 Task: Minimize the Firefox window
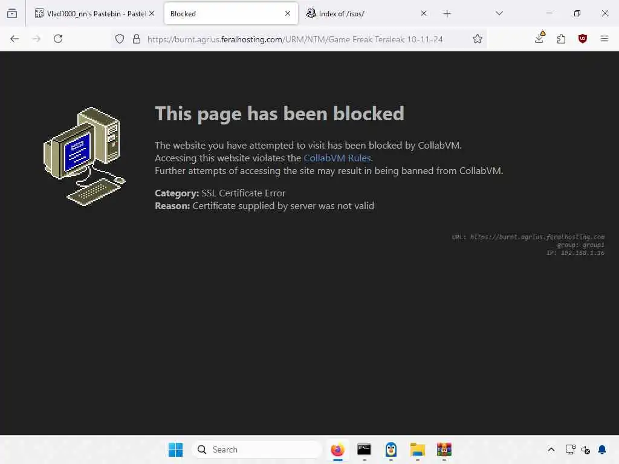pyautogui.click(x=549, y=13)
